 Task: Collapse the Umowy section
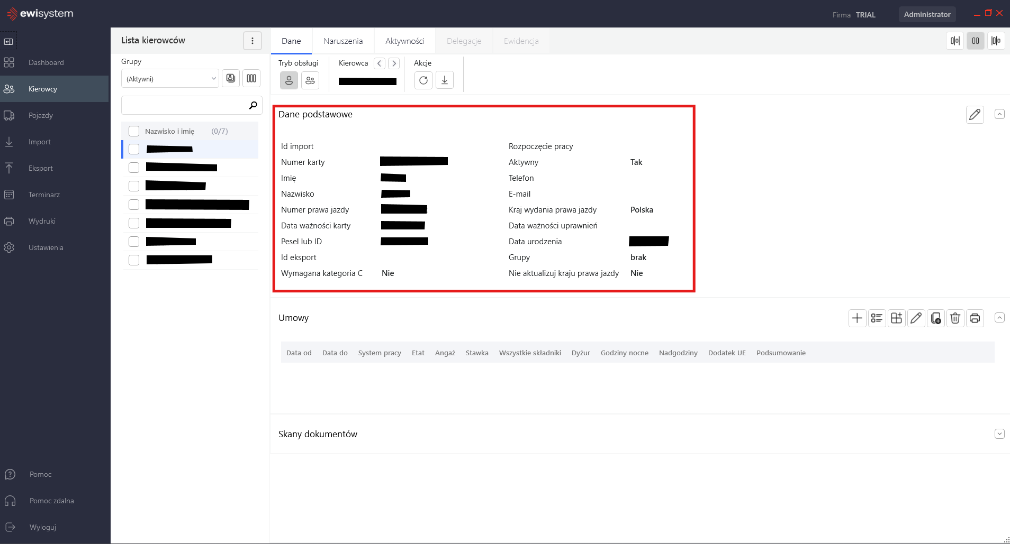[999, 318]
